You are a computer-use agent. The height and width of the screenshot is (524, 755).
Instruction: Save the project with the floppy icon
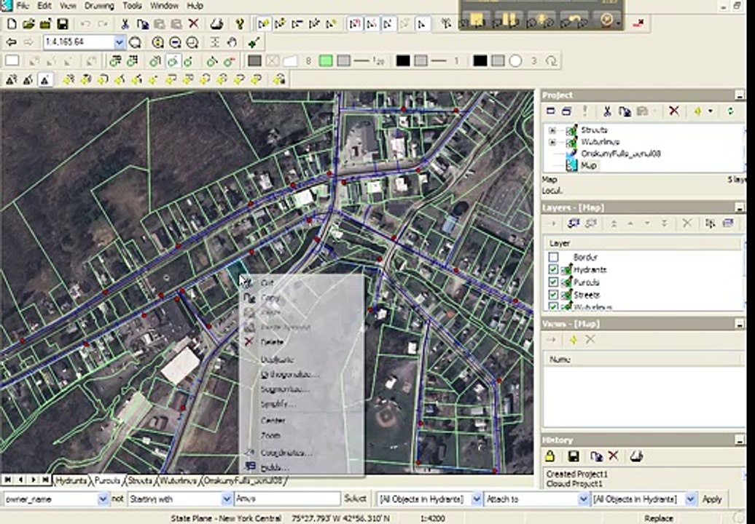pos(63,23)
